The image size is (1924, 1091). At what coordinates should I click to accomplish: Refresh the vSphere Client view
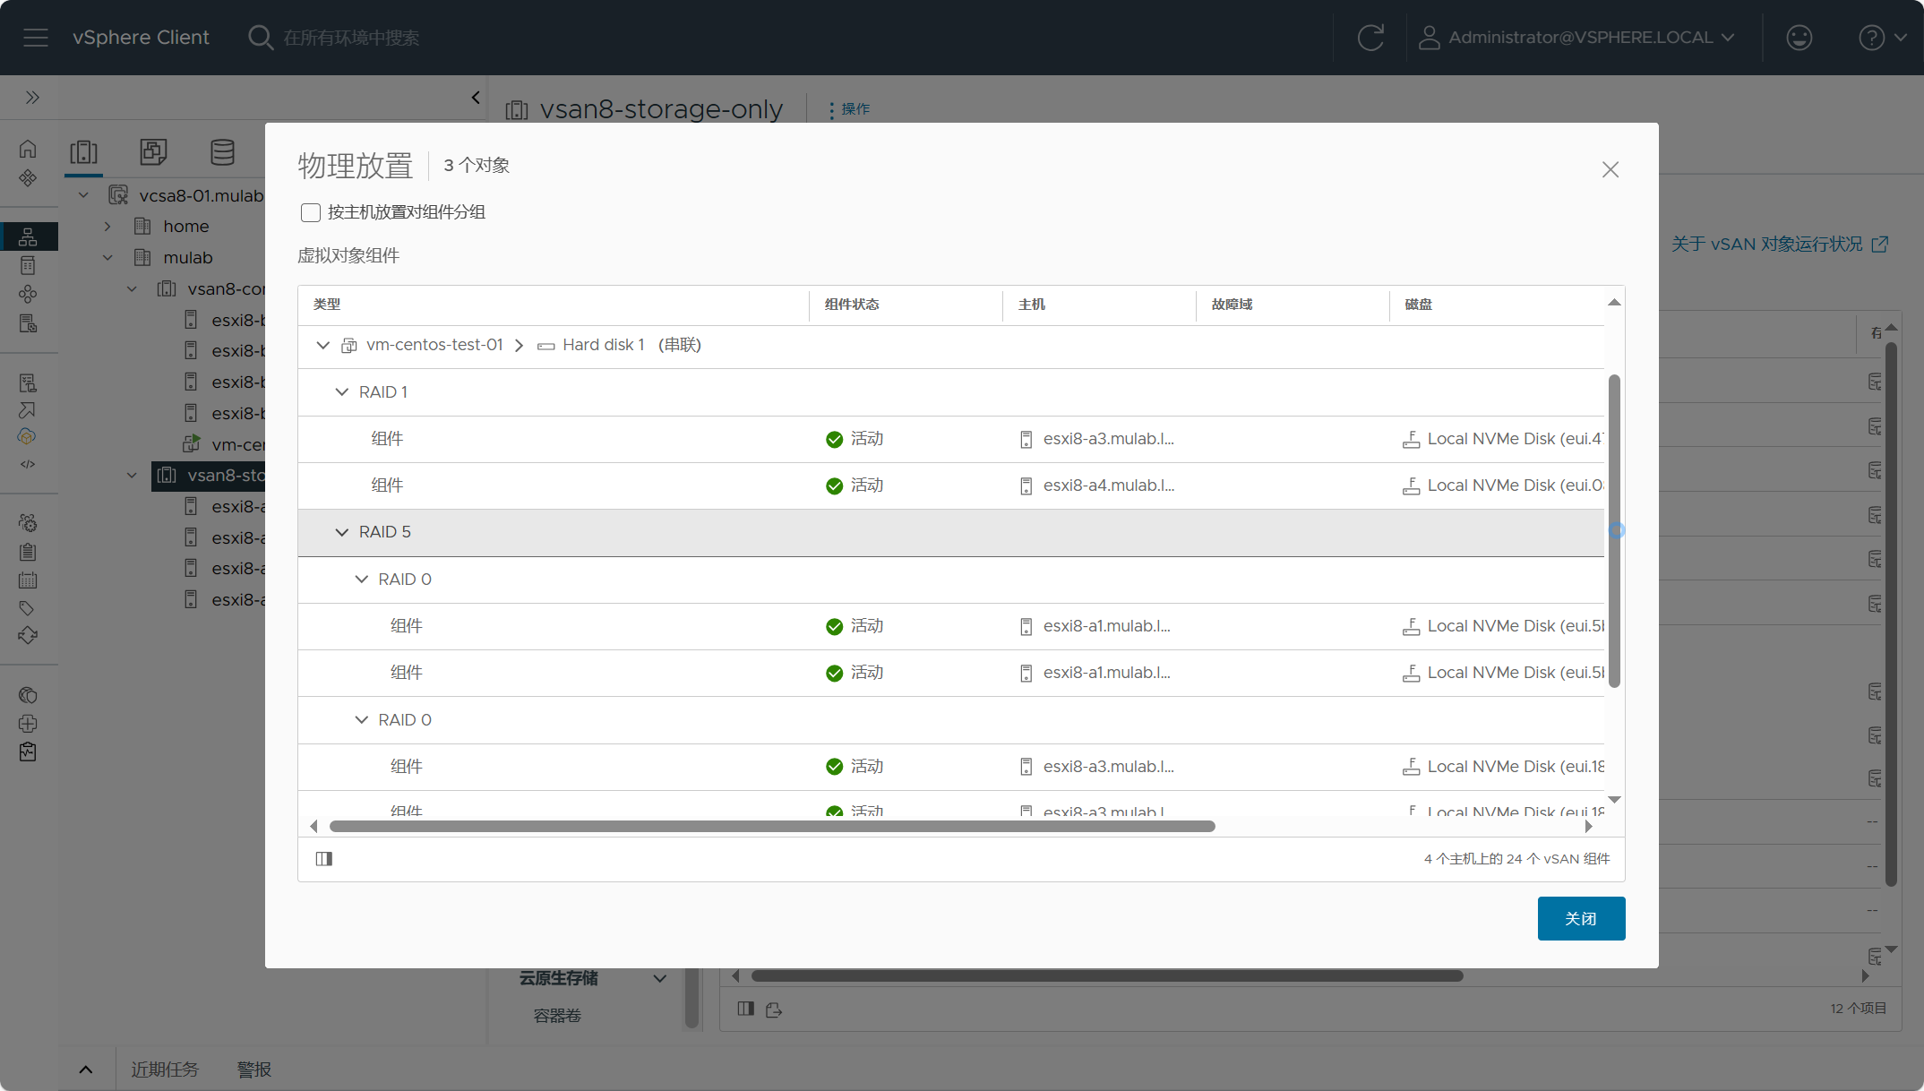pos(1370,38)
